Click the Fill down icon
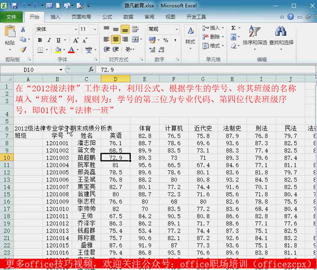Image resolution: width=317 pixels, height=270 pixels. click(233, 37)
